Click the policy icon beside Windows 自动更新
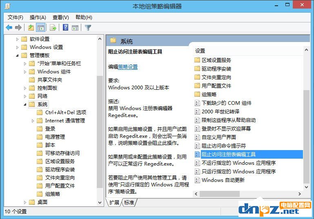Screen dimensions: 314x219 click(x=197, y=180)
